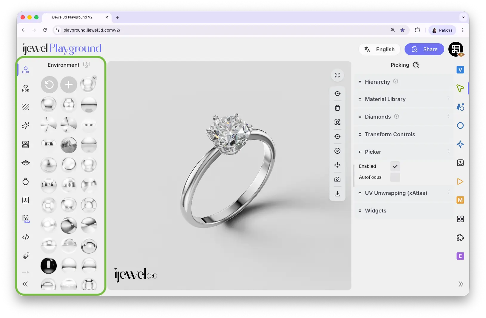Take a snapshot with the camera icon
This screenshot has width=486, height=318.
(337, 179)
